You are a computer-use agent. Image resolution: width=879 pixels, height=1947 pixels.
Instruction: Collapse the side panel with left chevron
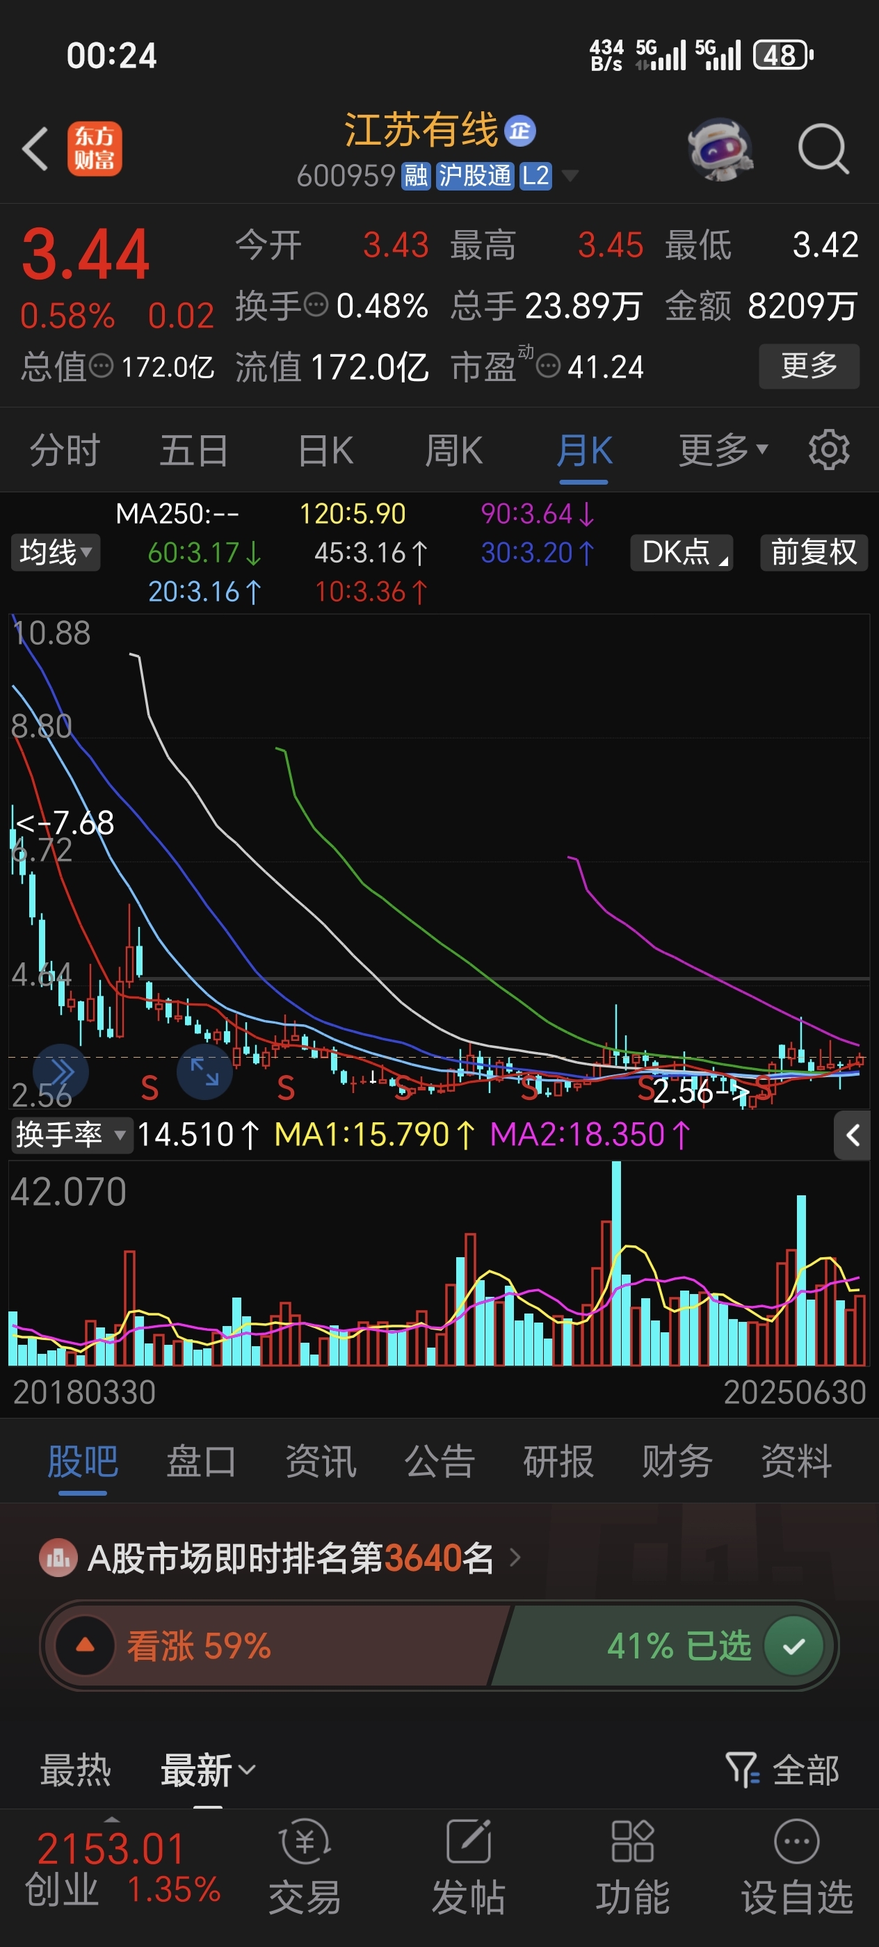(x=854, y=1136)
